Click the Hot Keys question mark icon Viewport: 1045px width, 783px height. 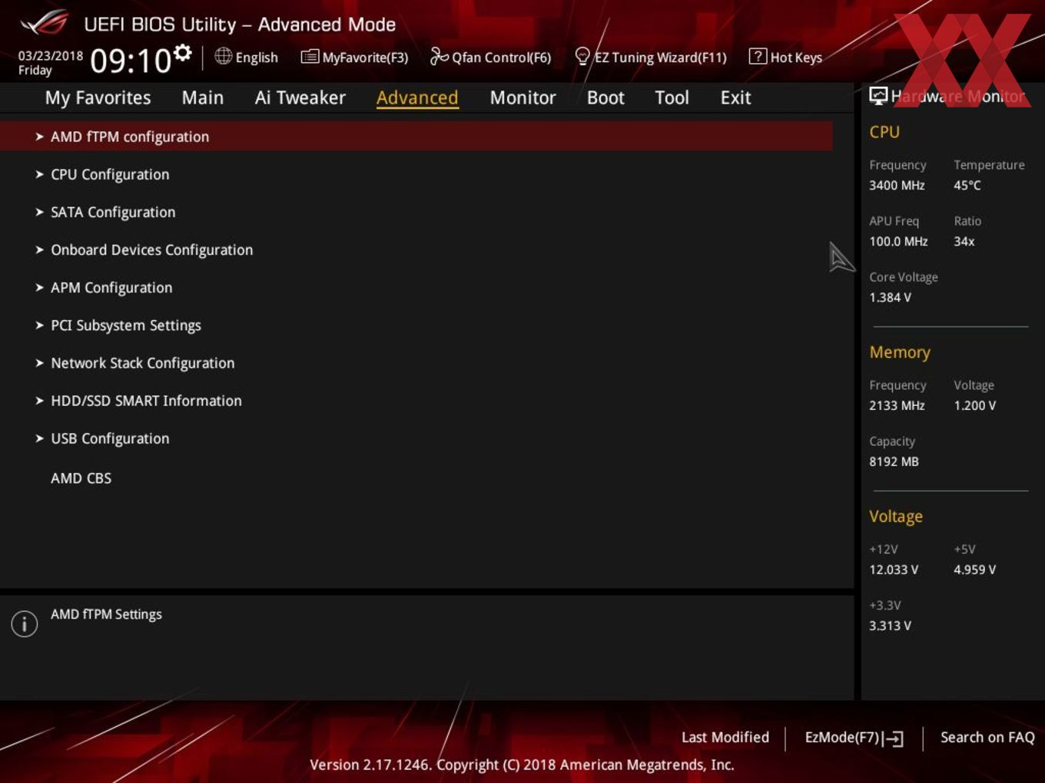pyautogui.click(x=758, y=56)
